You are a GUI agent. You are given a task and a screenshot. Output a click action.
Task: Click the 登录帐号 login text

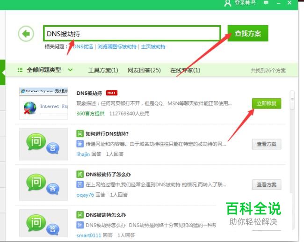pyautogui.click(x=245, y=3)
